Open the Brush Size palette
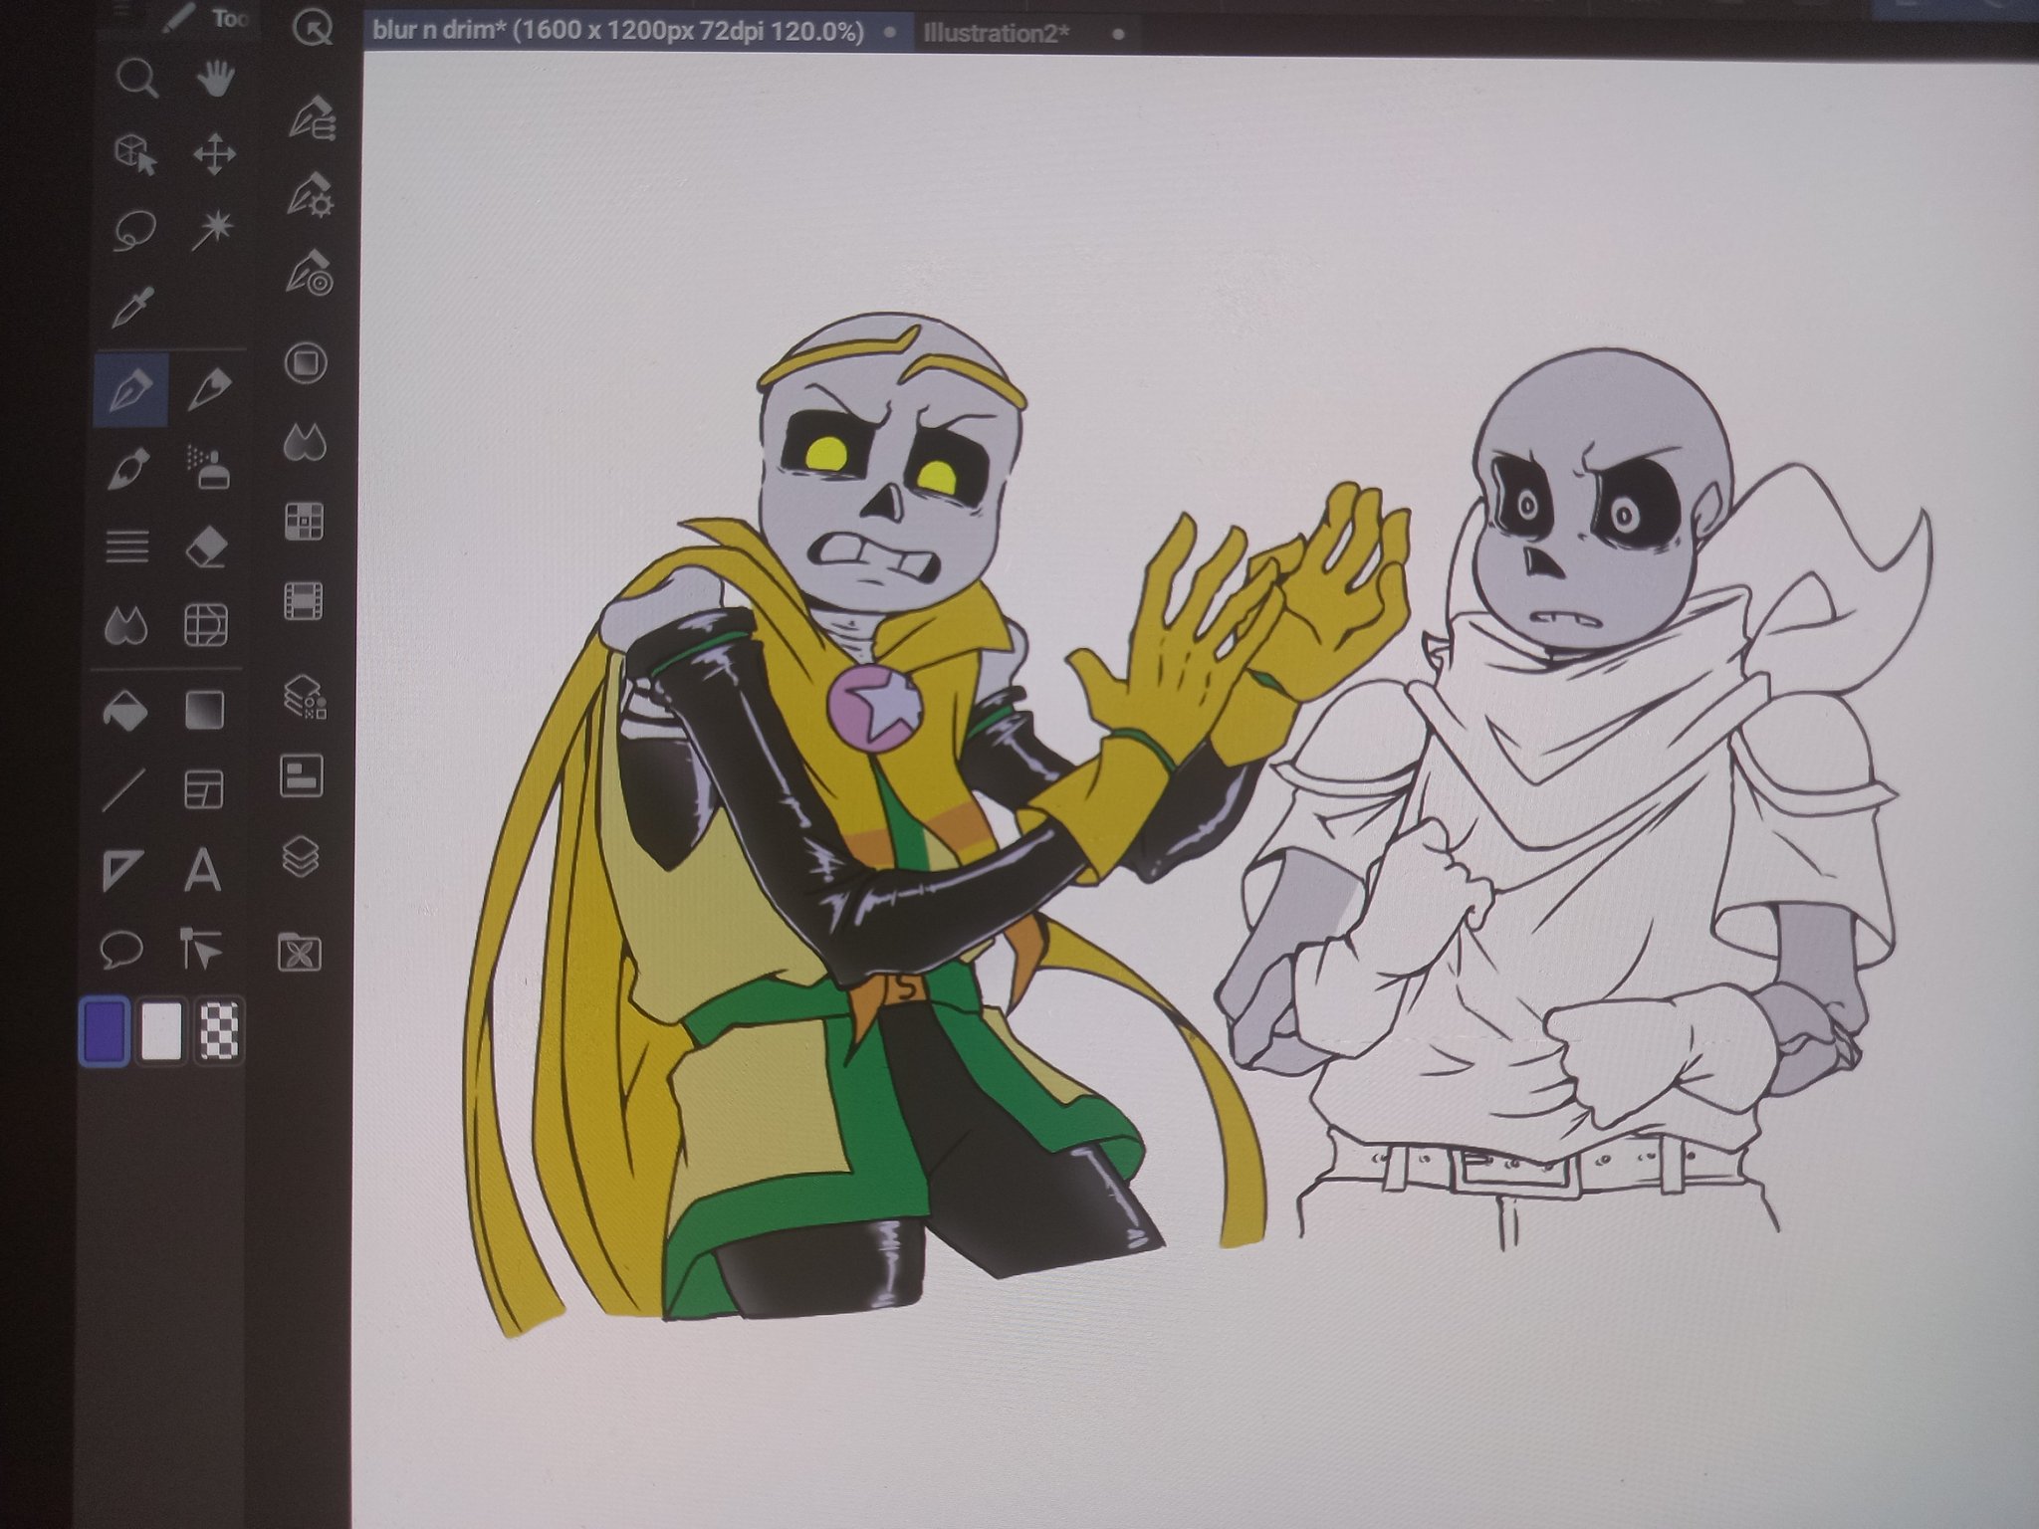The image size is (2039, 1529). point(311,273)
